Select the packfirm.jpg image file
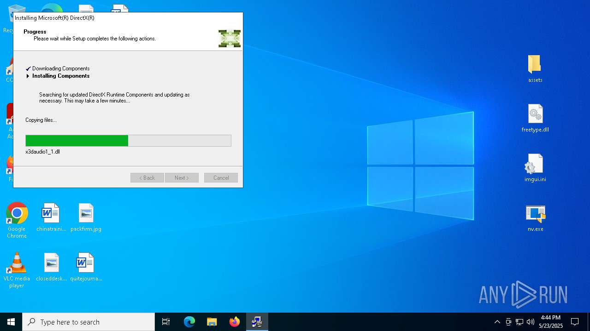 click(x=86, y=217)
